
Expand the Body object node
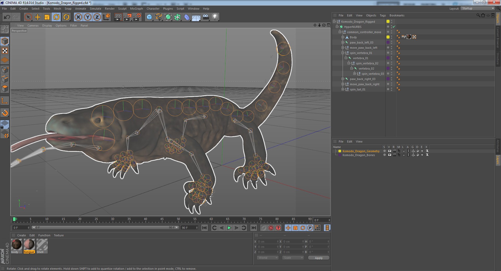coord(343,37)
